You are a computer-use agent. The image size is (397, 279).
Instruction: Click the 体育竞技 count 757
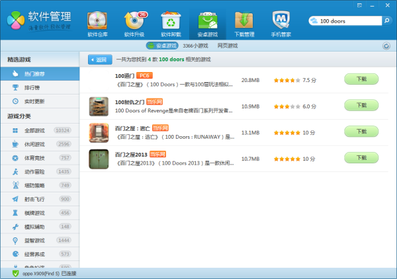(x=65, y=158)
